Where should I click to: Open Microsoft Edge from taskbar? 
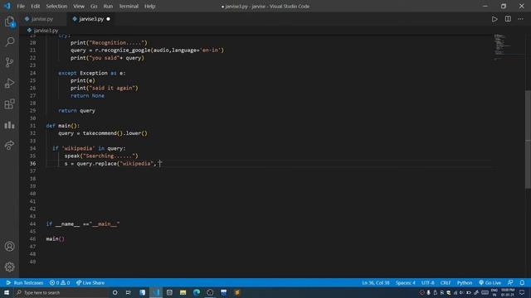tap(197, 292)
